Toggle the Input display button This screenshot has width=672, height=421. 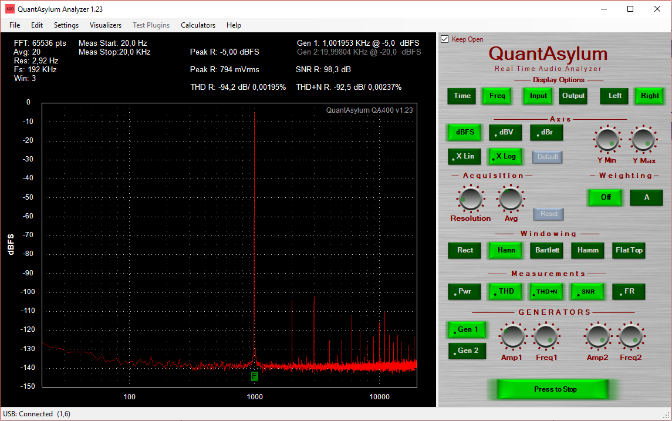pos(538,96)
